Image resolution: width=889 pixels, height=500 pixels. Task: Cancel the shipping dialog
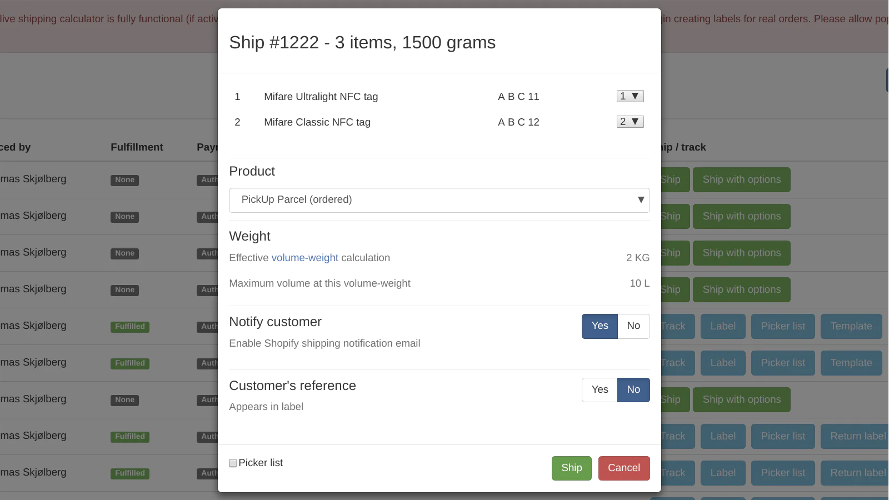pos(623,468)
